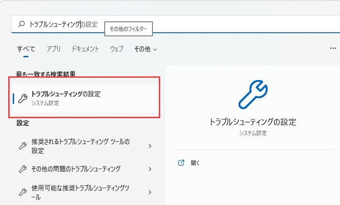Click wrench icon beside トラブルシューティングの設定 best match

pyautogui.click(x=22, y=98)
